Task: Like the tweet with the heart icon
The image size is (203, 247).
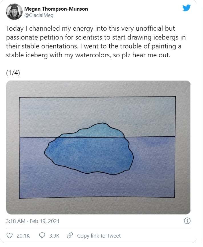Action: (10, 236)
